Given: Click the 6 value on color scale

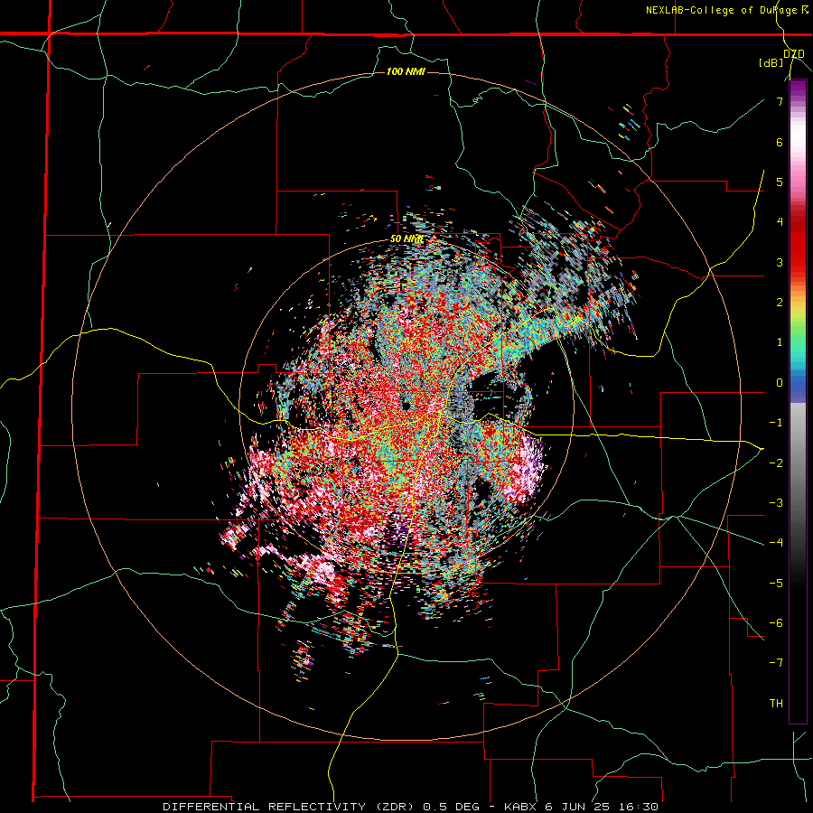Looking at the screenshot, I should 780,142.
